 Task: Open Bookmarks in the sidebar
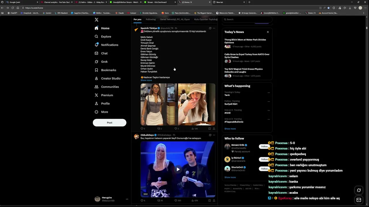point(106,70)
